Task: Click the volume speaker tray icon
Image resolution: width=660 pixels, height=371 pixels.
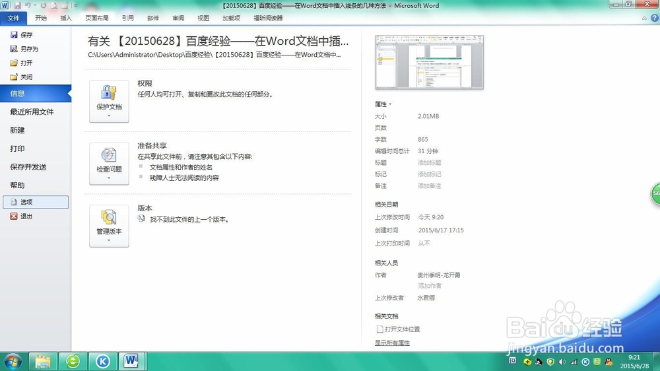Action: (x=562, y=362)
